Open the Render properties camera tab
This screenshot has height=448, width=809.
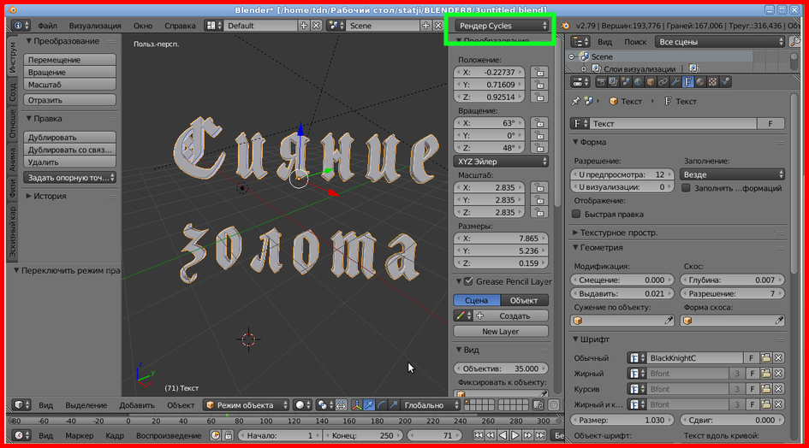coord(601,82)
